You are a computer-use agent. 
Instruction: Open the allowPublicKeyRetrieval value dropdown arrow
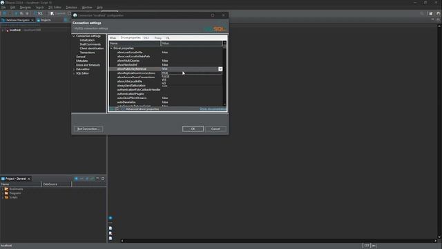tap(220, 69)
